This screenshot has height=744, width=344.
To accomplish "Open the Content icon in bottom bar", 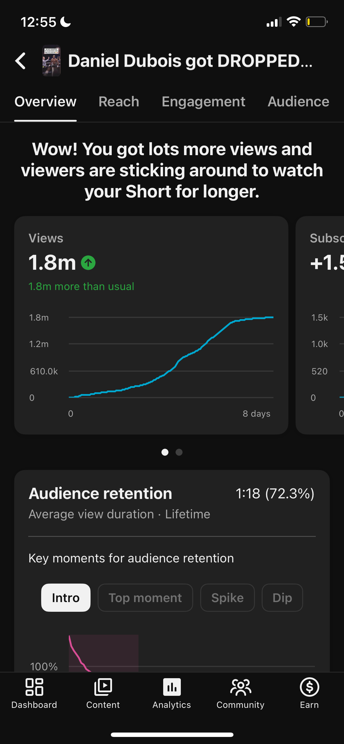I will 103,687.
